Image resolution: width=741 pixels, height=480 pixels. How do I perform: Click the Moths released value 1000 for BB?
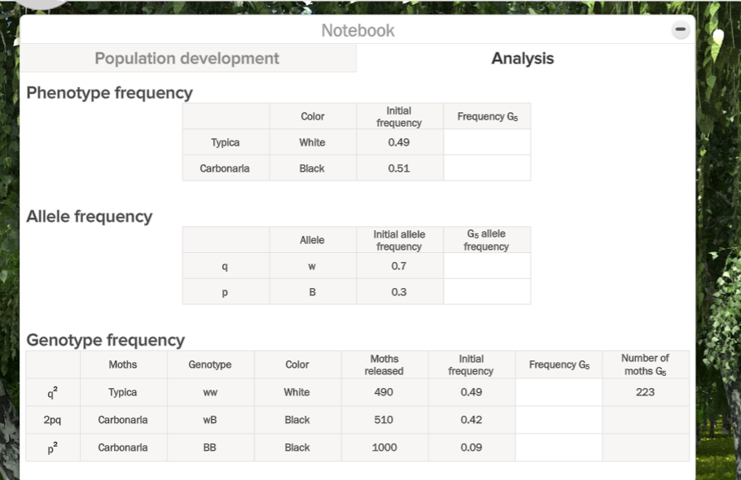coord(384,447)
